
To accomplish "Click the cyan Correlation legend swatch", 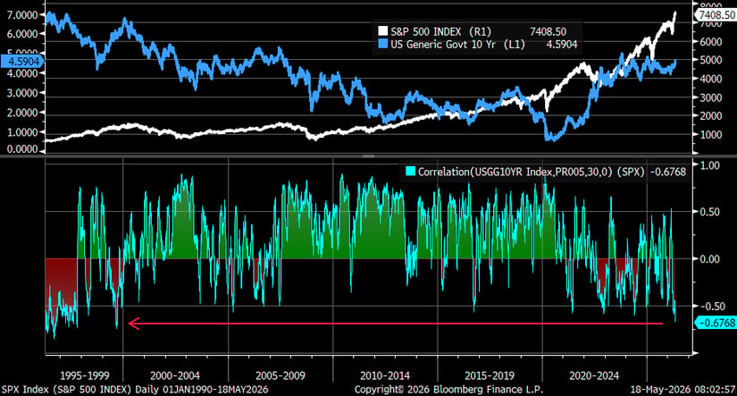I will (410, 172).
